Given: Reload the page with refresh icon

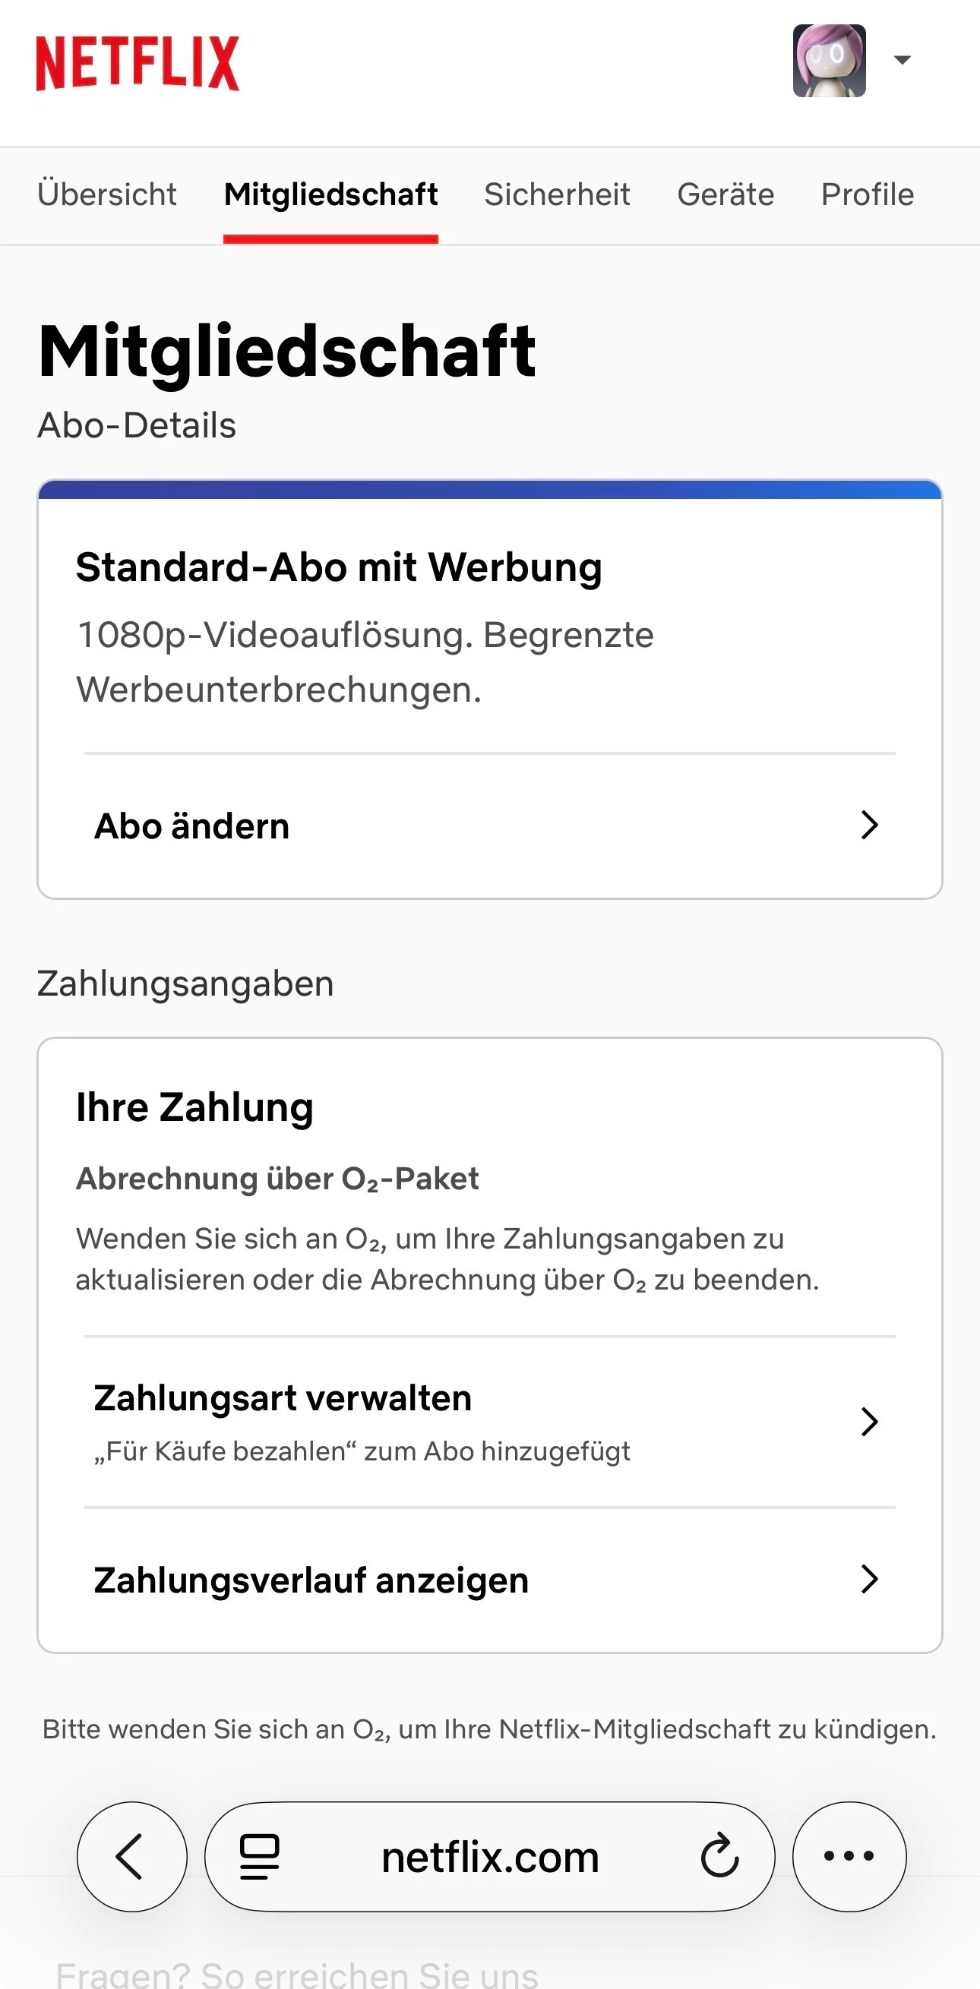Looking at the screenshot, I should [x=719, y=1856].
